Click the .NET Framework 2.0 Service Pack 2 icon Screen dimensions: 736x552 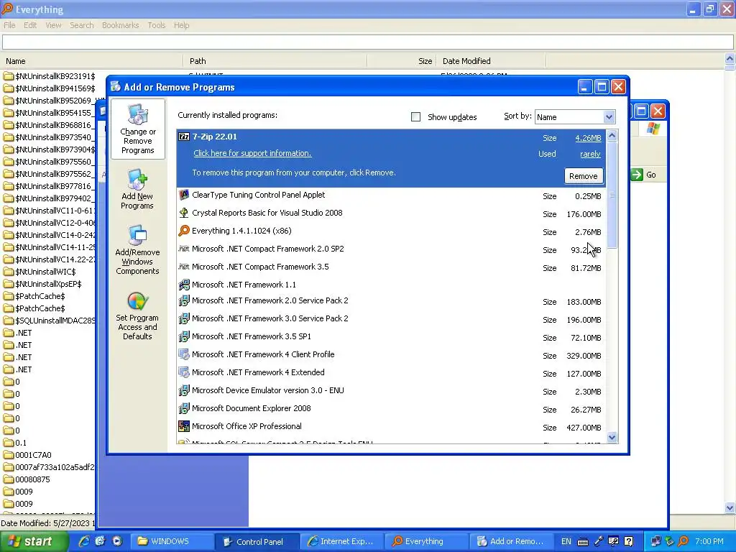pos(184,300)
